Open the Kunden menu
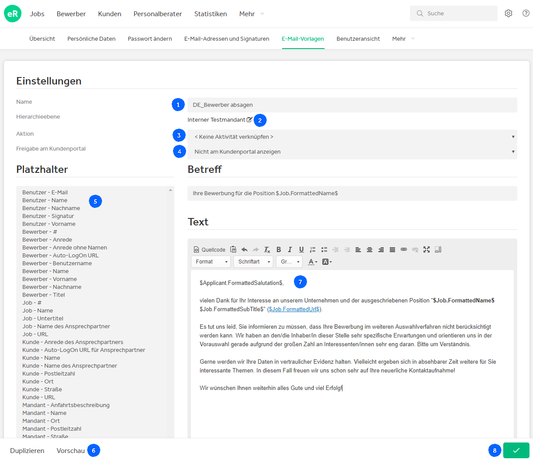Image resolution: width=533 pixels, height=460 pixels. click(109, 14)
